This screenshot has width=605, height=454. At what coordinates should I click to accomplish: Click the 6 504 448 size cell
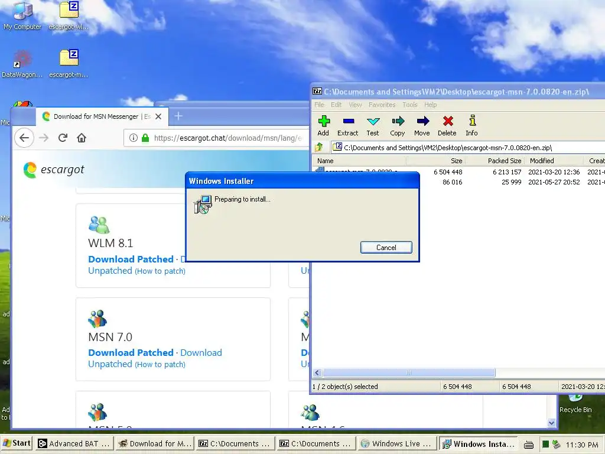(x=448, y=172)
